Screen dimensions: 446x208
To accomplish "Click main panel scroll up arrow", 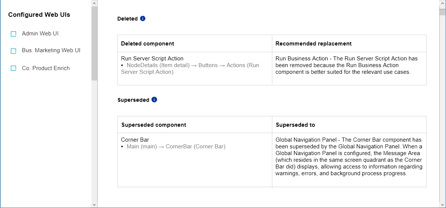I will point(442,3).
